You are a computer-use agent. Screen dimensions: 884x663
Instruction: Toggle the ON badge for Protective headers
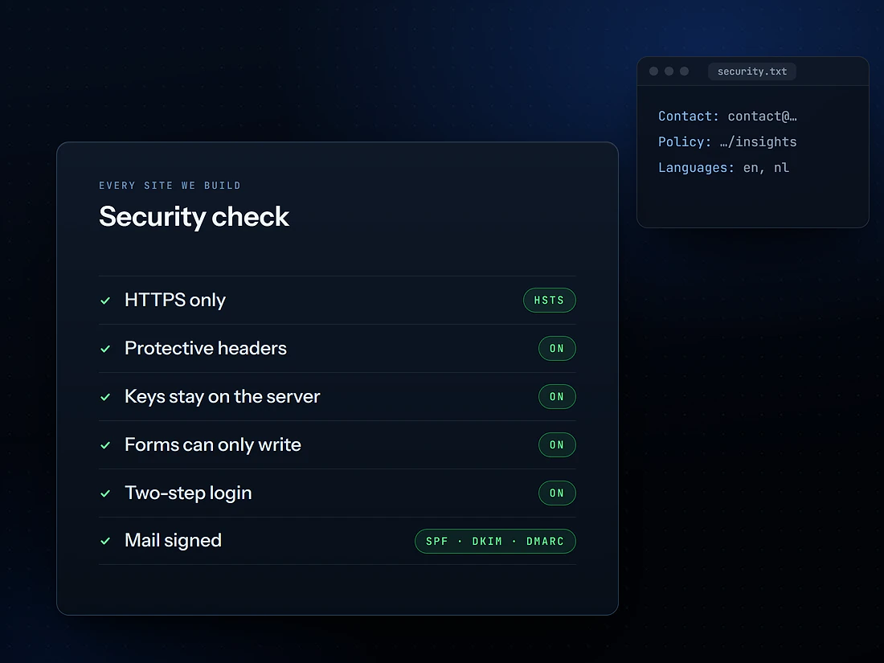click(557, 349)
